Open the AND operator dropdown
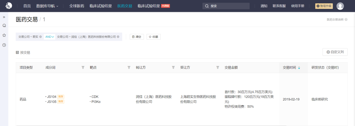 [x=50, y=37]
